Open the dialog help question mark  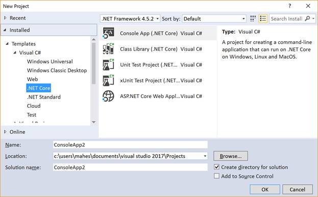(x=289, y=6)
